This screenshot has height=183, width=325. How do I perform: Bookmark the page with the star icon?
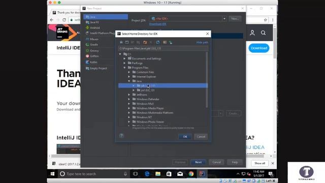[x=266, y=20]
